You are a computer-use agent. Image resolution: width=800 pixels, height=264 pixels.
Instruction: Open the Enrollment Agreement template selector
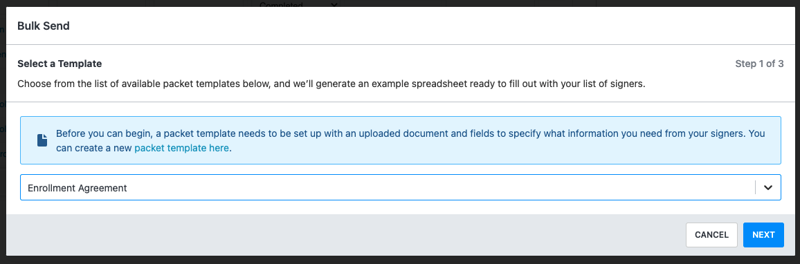click(401, 187)
